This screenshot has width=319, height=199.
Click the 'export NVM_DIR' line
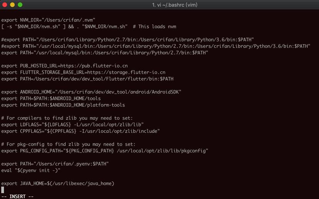coord(48,20)
